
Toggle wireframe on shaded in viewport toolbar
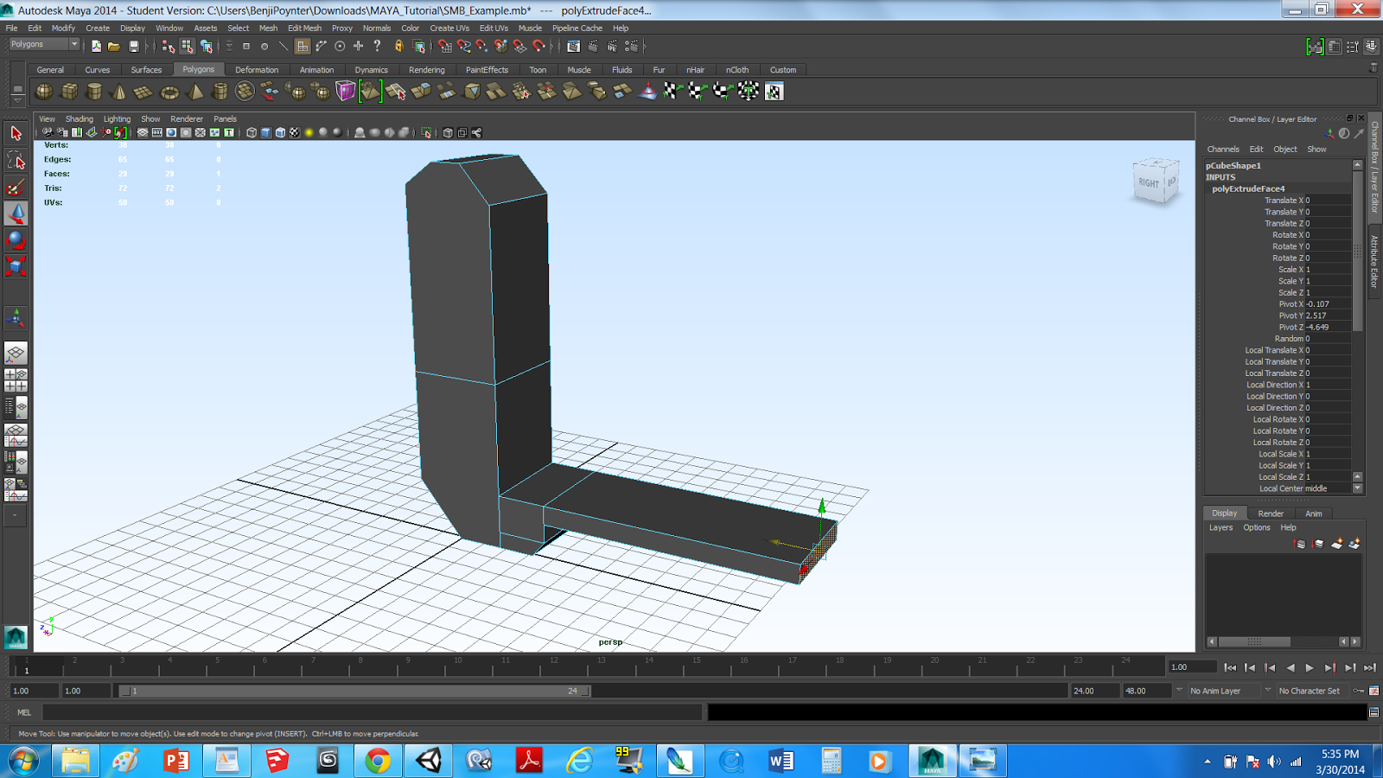tap(280, 132)
